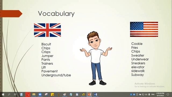Image resolution: width=172 pixels, height=97 pixels.
Task: Open the network status tray icon
Action: (143, 95)
